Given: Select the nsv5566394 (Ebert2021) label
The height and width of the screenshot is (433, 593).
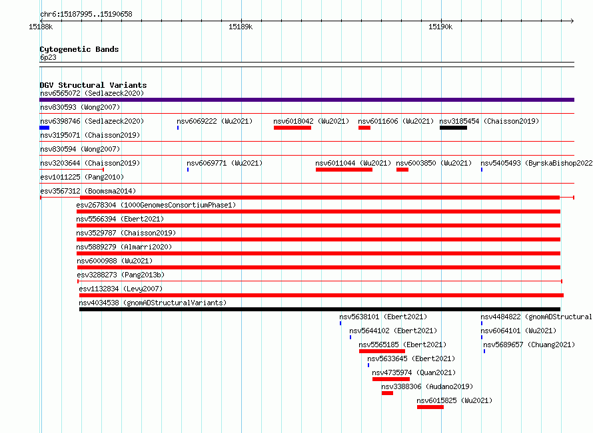Looking at the screenshot, I should click(x=120, y=219).
